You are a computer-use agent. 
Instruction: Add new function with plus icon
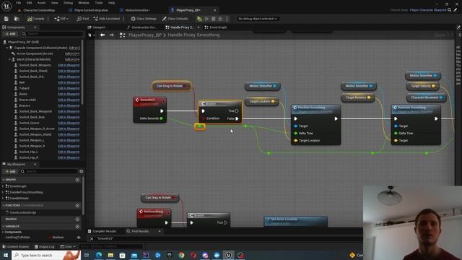pos(77,205)
